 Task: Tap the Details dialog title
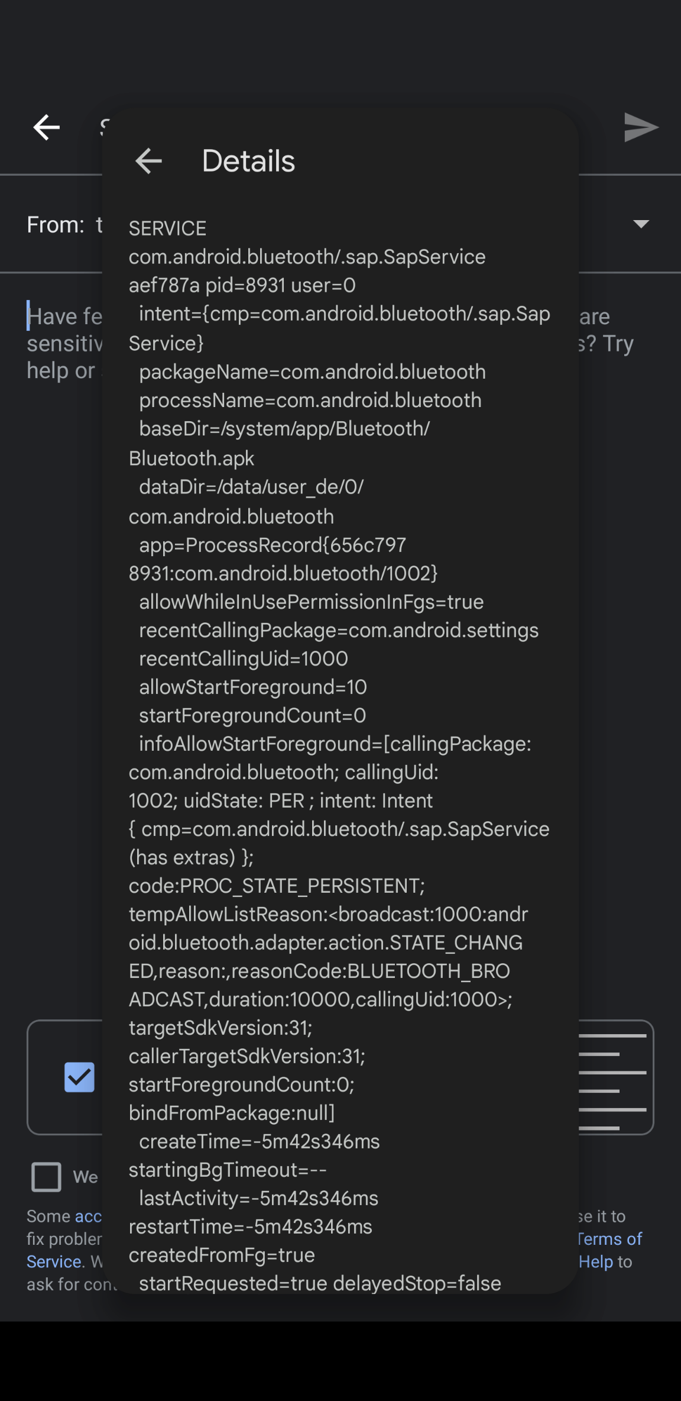pos(249,160)
